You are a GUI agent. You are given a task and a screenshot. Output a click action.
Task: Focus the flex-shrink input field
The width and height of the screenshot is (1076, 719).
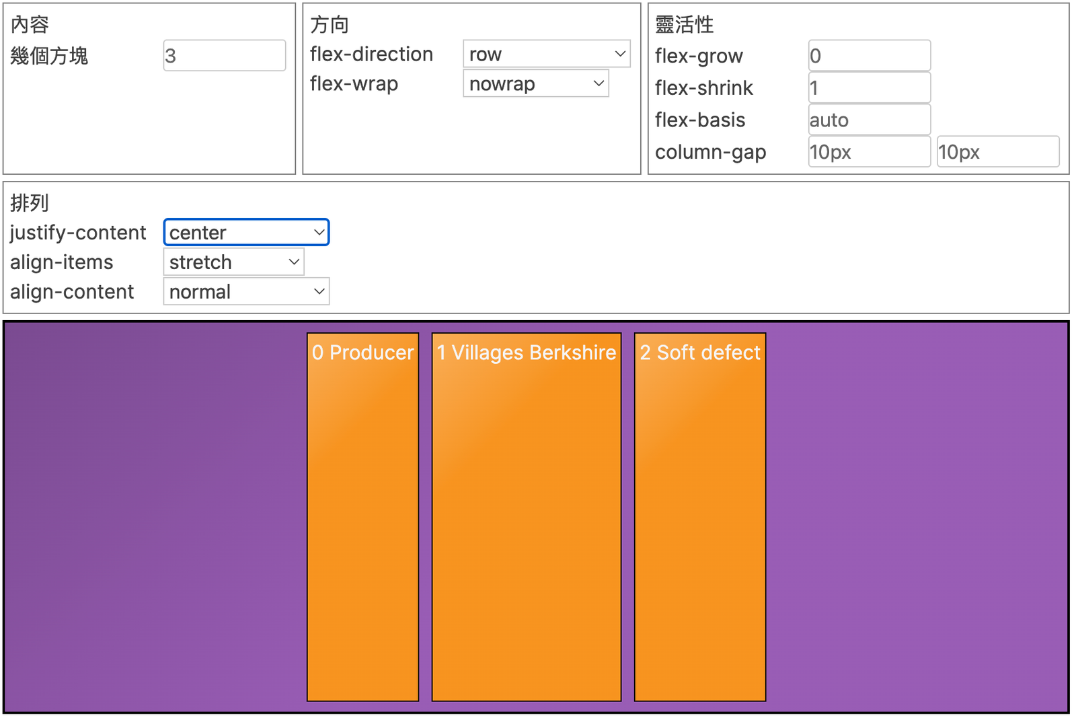pos(869,88)
